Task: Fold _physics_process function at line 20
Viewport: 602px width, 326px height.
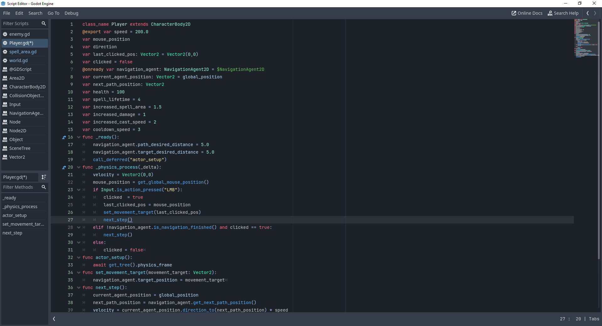Action: click(79, 167)
